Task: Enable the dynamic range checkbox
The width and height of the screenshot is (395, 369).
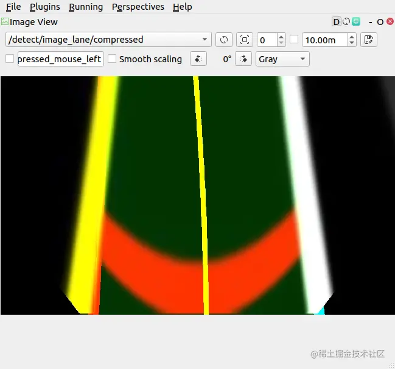Action: 294,40
